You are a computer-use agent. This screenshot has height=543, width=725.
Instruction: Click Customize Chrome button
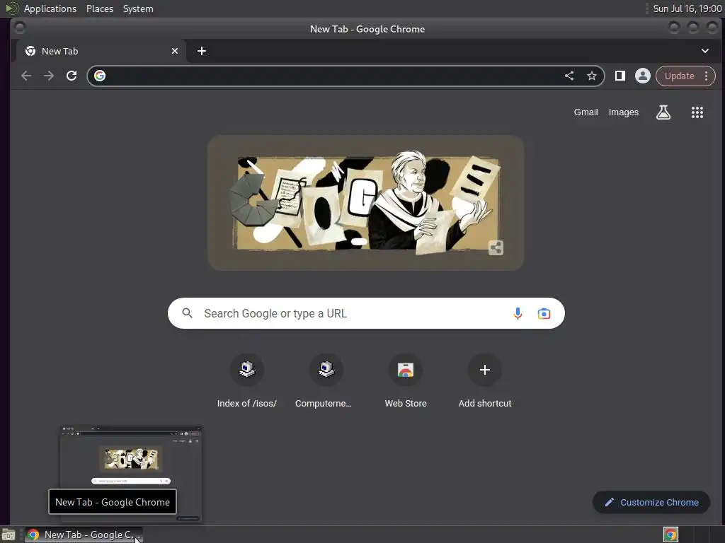tap(651, 502)
